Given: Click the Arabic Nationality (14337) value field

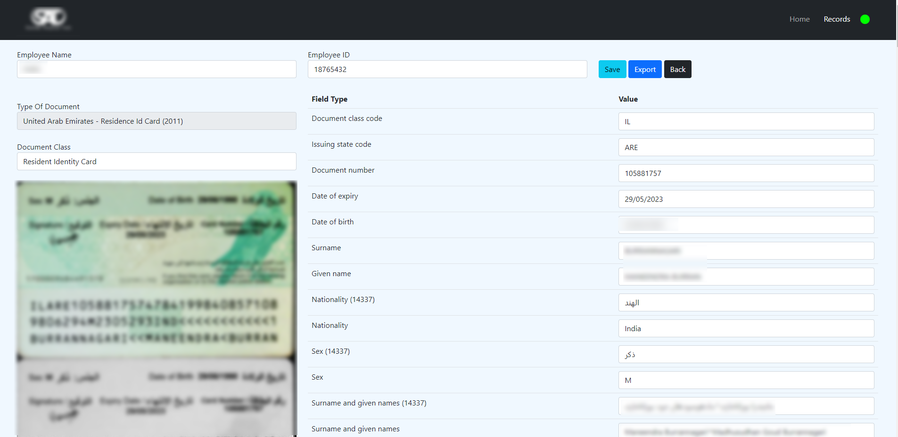Looking at the screenshot, I should point(746,302).
